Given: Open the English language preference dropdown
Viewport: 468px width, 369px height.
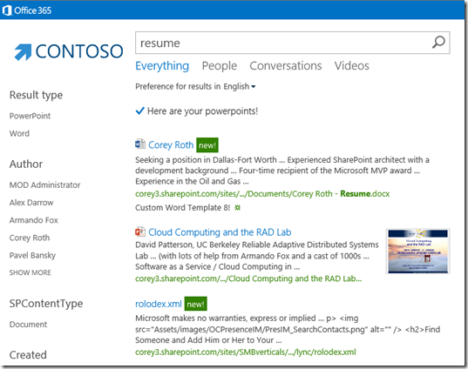Looking at the screenshot, I should click(x=240, y=86).
